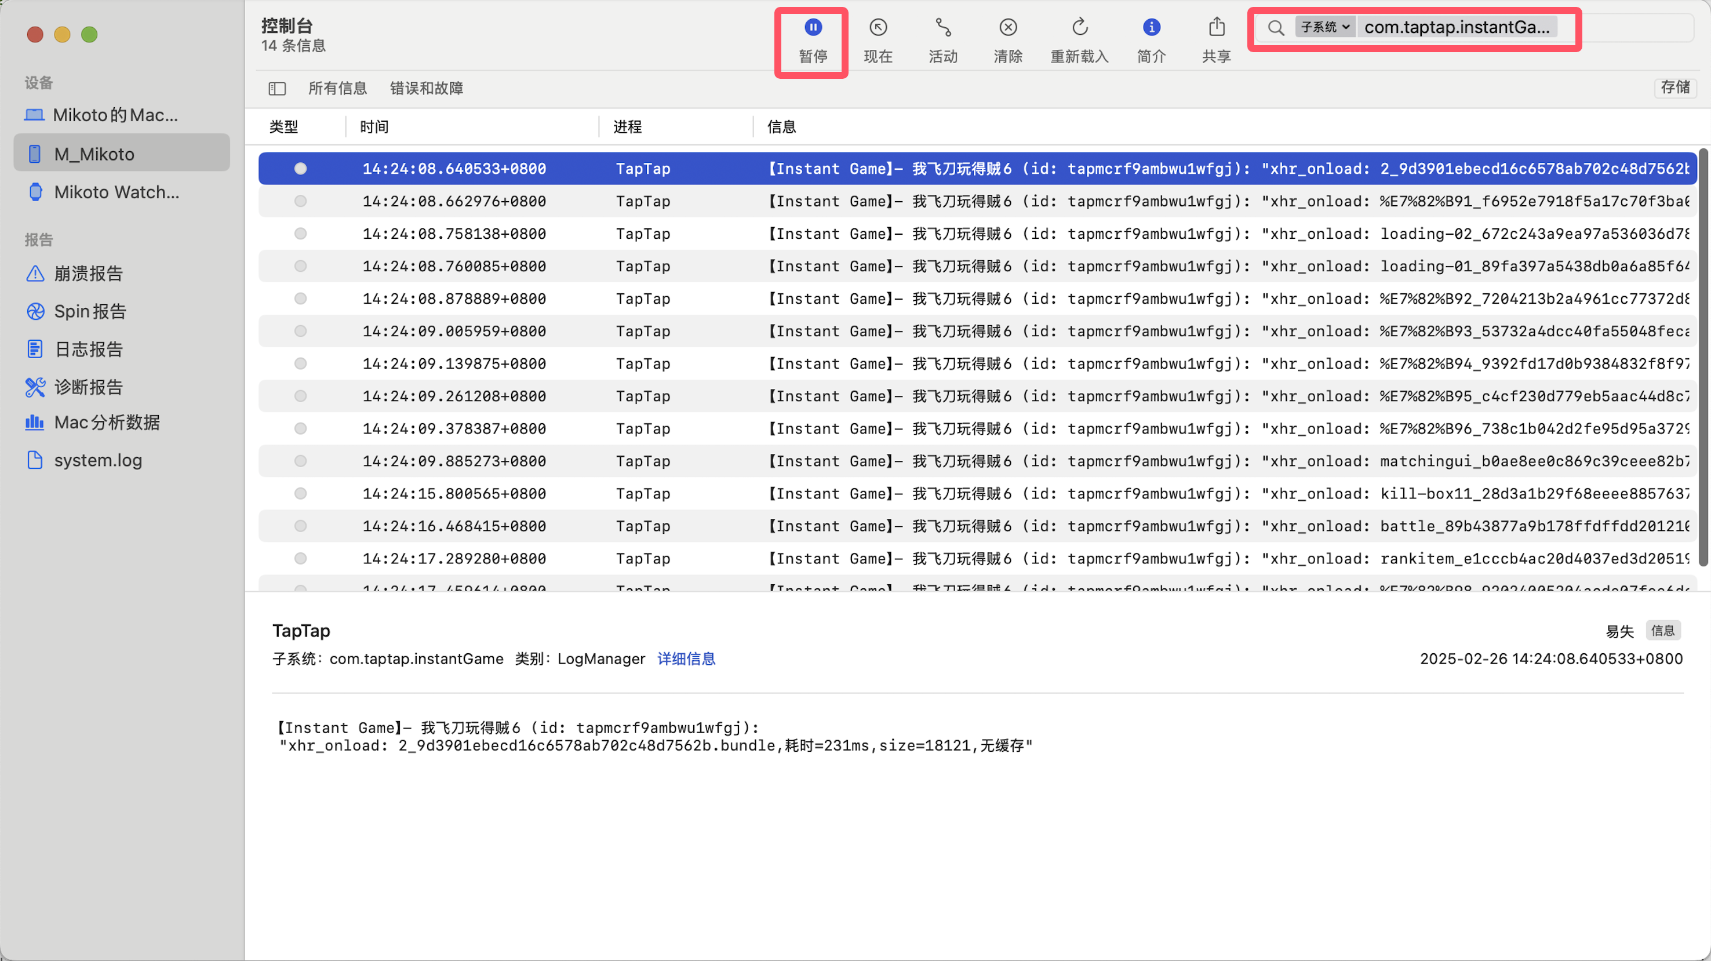Select the log row at 14:24:09.139875
Image resolution: width=1711 pixels, height=961 pixels.
point(977,364)
